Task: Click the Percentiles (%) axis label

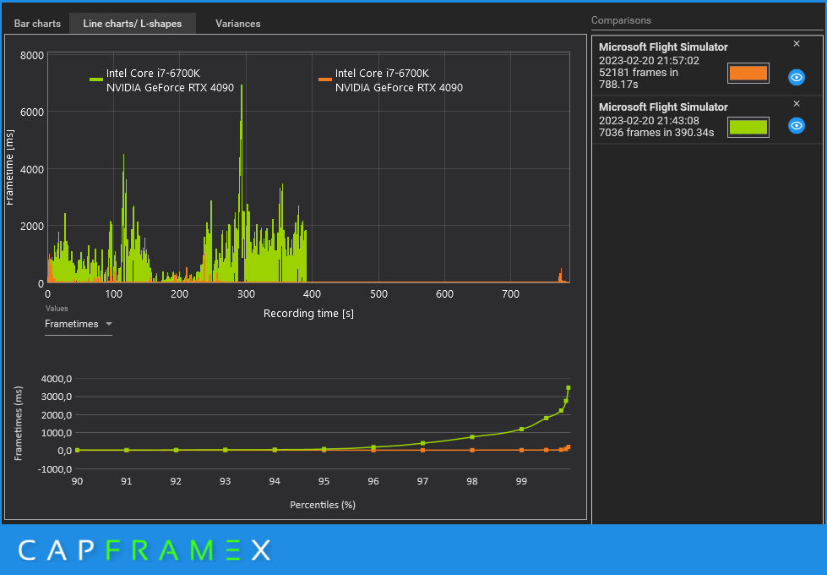Action: tap(322, 505)
